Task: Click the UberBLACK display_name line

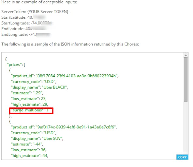Action: 39,87
